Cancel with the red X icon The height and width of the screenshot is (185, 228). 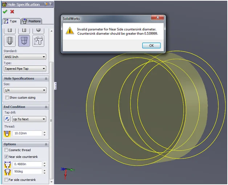click(x=12, y=12)
